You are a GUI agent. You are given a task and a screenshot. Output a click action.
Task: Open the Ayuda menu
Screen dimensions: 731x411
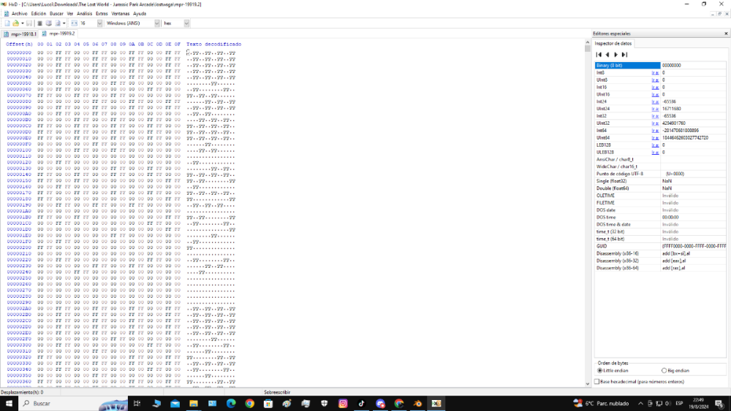tap(140, 14)
